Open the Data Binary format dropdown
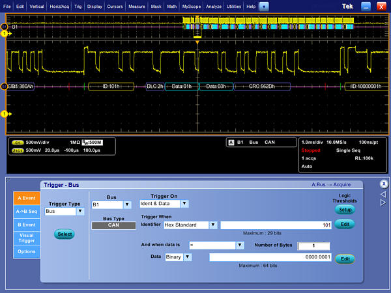This screenshot has width=391, height=293. (x=188, y=257)
